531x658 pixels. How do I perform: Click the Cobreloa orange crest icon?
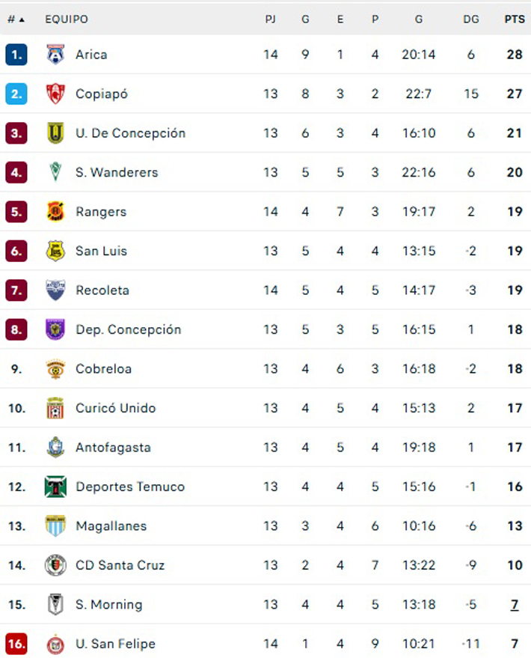point(55,369)
